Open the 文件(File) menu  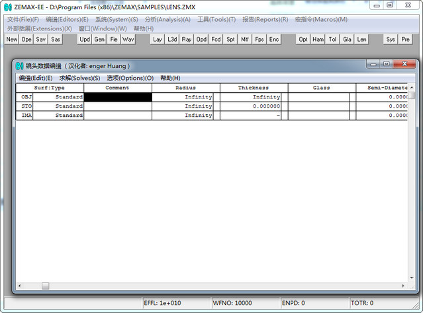[23, 19]
